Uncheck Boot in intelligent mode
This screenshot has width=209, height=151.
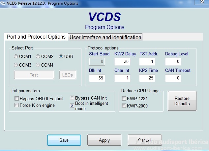tap(72, 106)
